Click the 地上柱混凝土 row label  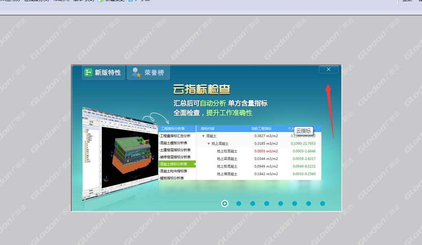227,151
